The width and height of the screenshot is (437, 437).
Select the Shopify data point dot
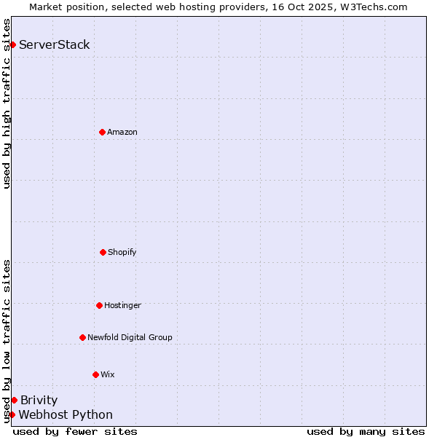(x=103, y=252)
